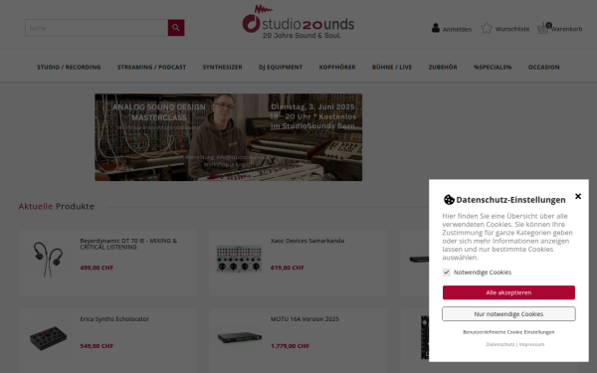597x373 pixels.
Task: Click the Warenkorb text link
Action: point(566,29)
